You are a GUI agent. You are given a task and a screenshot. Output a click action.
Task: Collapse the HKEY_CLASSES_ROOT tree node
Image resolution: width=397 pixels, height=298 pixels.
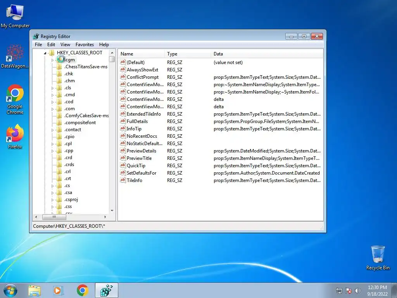[x=45, y=53]
